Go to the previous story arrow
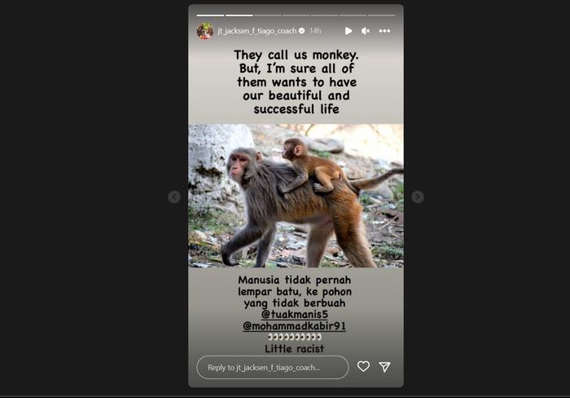570x398 pixels. (x=174, y=197)
